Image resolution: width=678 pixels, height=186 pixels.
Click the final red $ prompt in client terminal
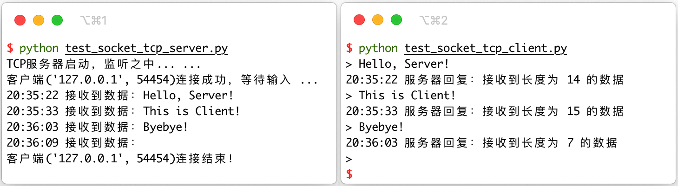click(349, 174)
